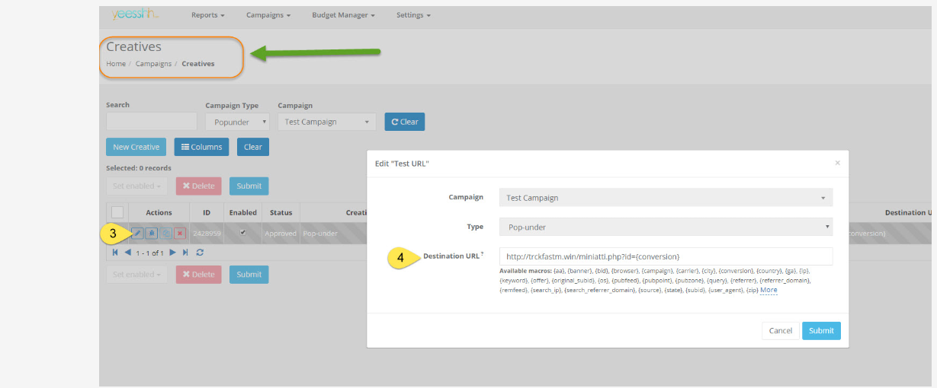Toggle the select-all checkbox in table header

pyautogui.click(x=117, y=212)
